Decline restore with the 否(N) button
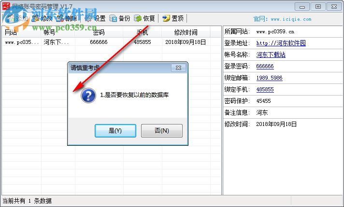 click(x=162, y=131)
